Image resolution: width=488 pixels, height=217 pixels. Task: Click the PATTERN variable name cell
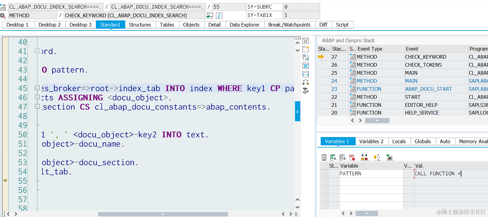pos(371,173)
